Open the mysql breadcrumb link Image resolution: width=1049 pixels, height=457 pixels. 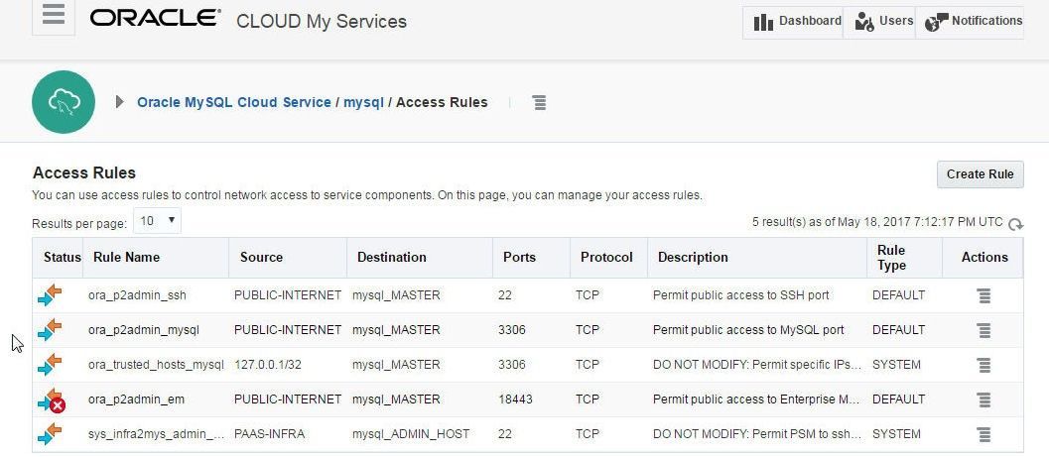[363, 102]
